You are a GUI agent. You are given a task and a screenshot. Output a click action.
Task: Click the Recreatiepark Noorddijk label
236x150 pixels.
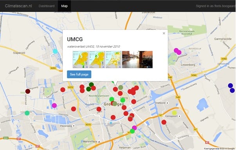187,33
